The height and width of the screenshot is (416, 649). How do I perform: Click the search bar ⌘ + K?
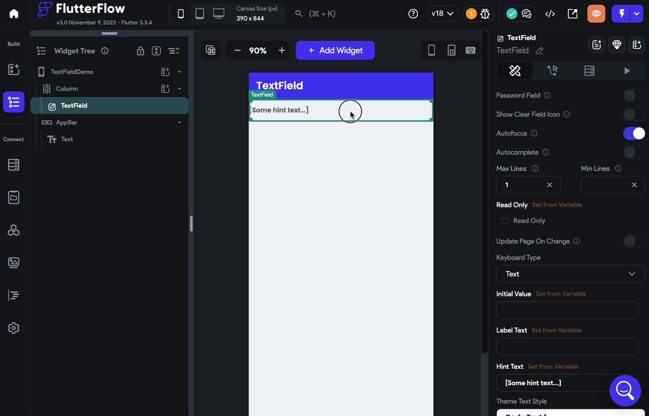(315, 14)
